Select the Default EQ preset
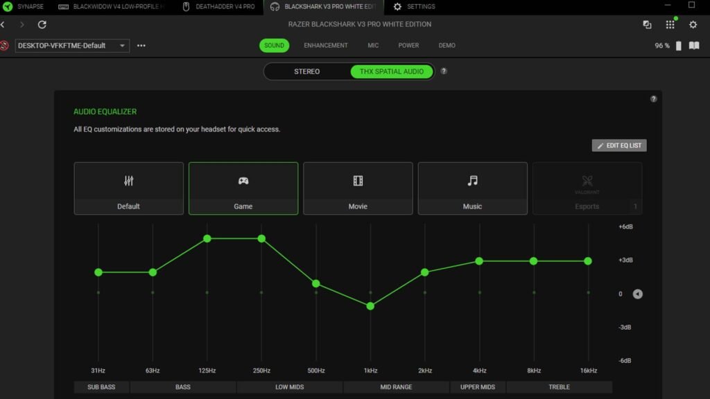This screenshot has width=710, height=399. (128, 188)
